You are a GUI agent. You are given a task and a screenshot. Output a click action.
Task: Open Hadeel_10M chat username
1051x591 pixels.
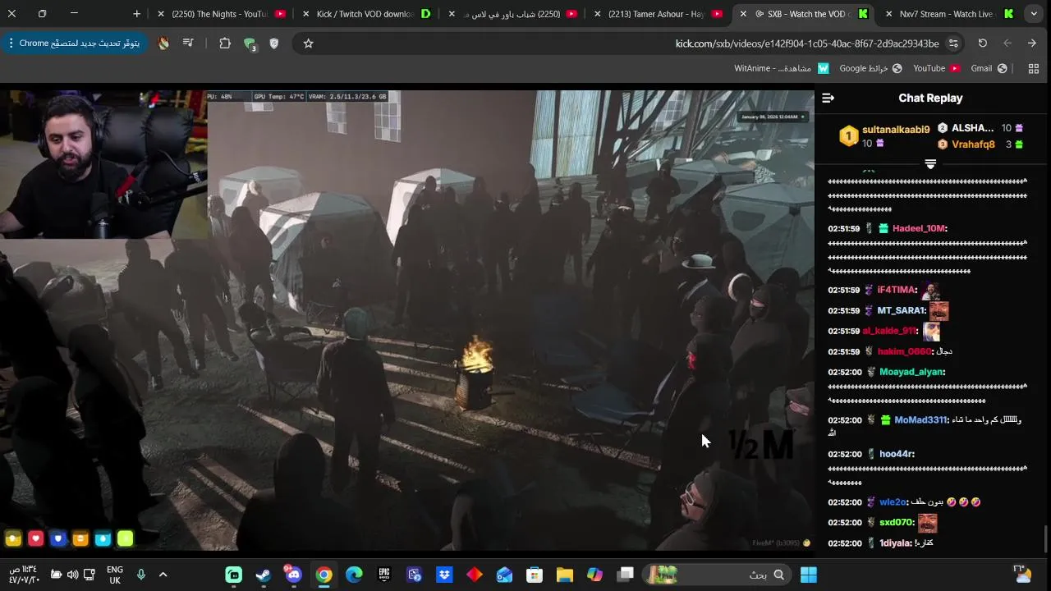[x=919, y=229]
